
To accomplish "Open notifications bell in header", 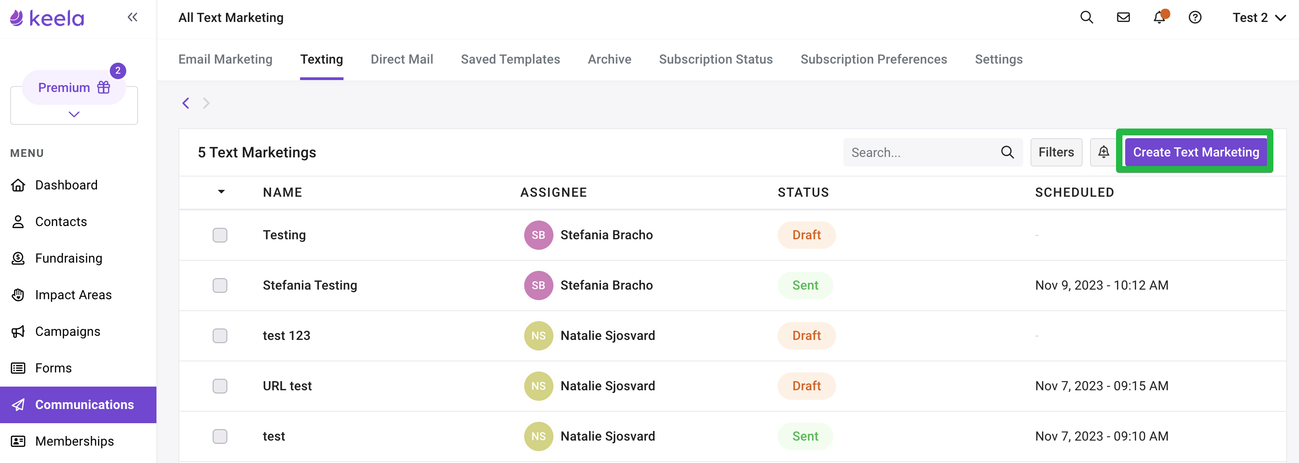I will click(1159, 18).
